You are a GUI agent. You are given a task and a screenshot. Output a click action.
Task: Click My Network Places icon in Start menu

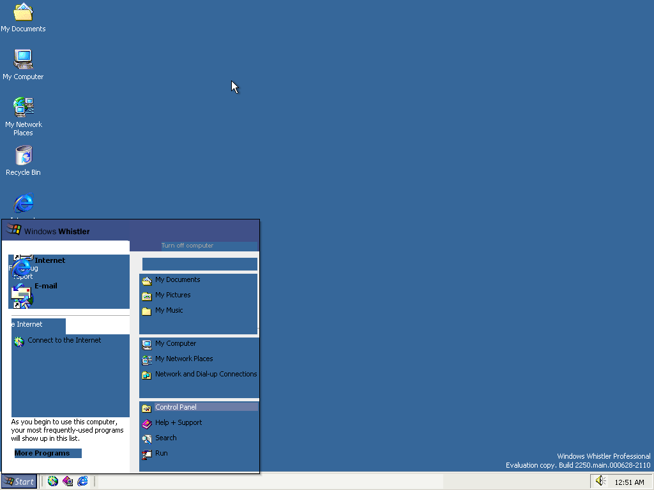(x=147, y=360)
